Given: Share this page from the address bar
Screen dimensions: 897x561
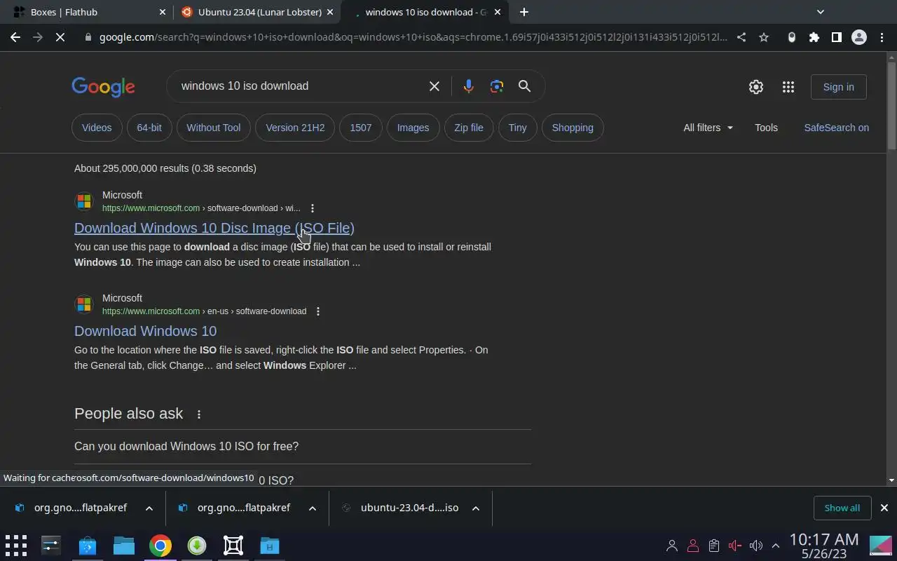Looking at the screenshot, I should tap(741, 37).
